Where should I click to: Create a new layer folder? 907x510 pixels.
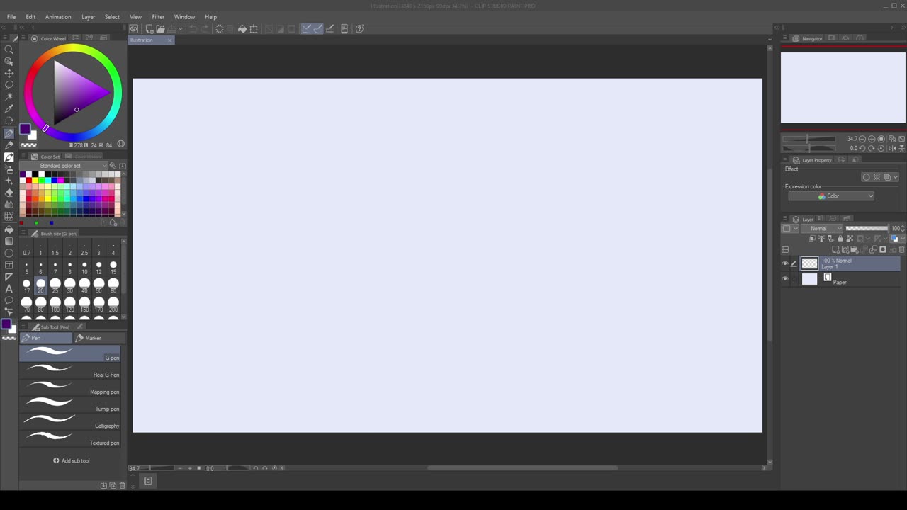(855, 249)
